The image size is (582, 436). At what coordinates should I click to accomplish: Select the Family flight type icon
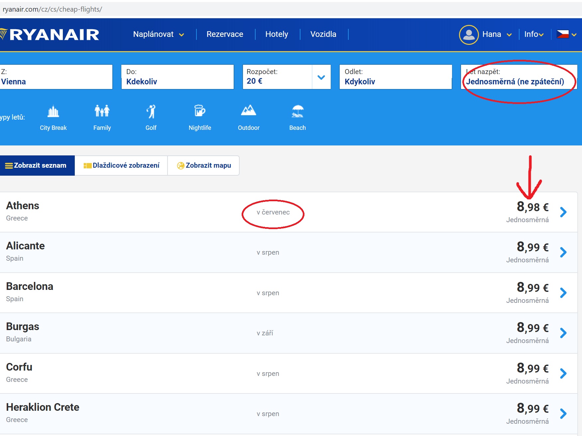tap(102, 111)
